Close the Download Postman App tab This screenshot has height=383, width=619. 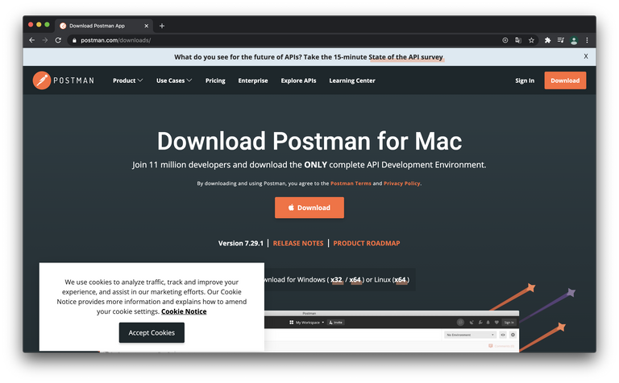(x=147, y=26)
